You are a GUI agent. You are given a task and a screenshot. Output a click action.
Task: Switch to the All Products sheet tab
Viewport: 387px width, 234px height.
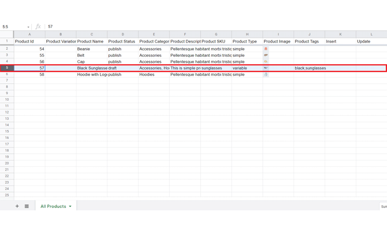(x=53, y=207)
